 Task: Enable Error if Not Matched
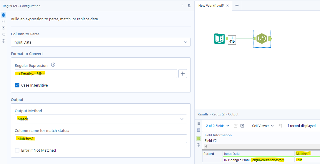[17, 150]
